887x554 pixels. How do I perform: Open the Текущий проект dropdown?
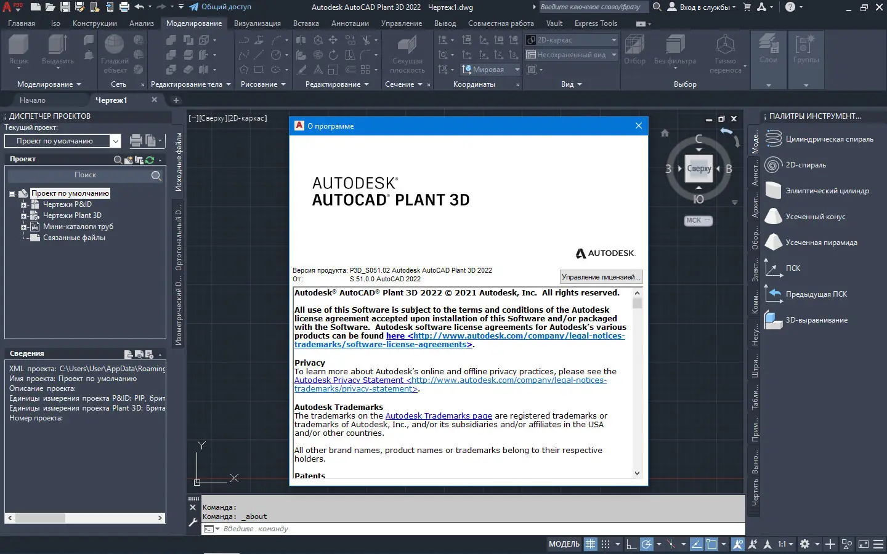click(x=115, y=141)
